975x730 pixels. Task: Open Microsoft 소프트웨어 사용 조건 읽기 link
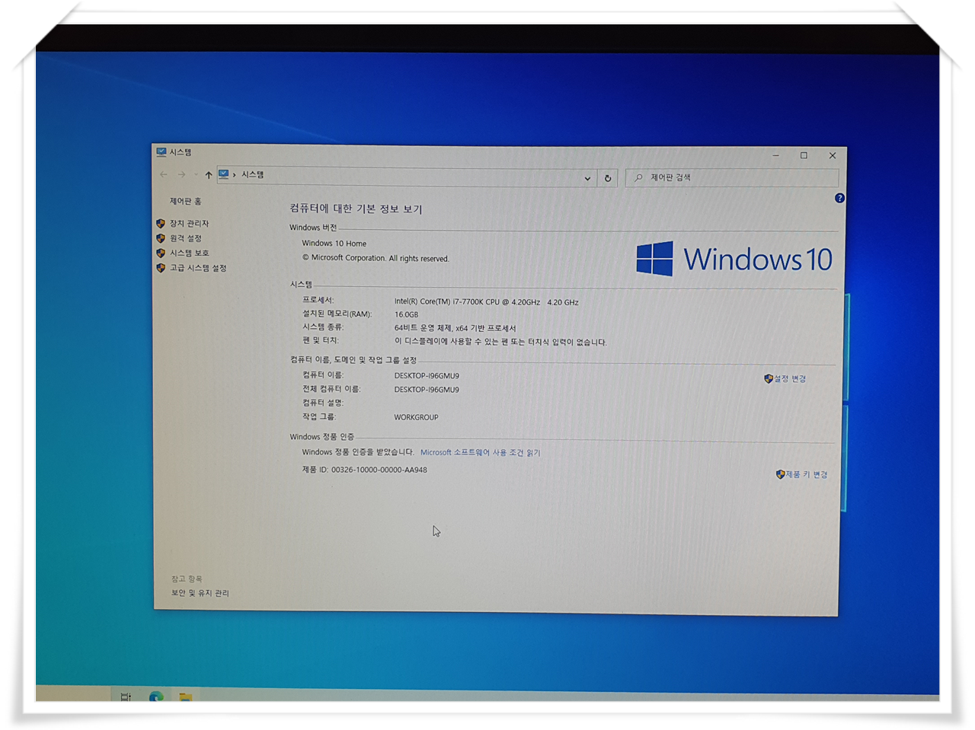(480, 452)
